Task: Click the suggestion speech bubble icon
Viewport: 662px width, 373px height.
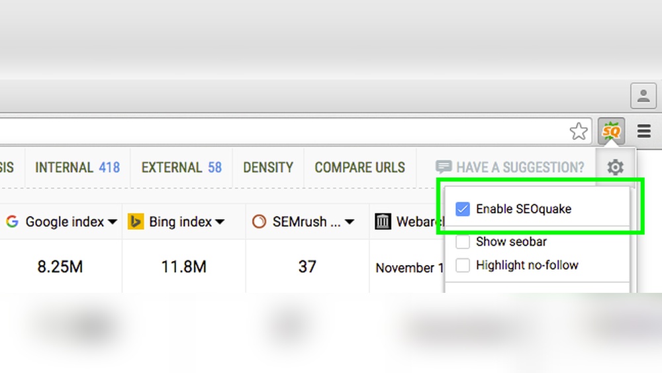Action: 444,167
